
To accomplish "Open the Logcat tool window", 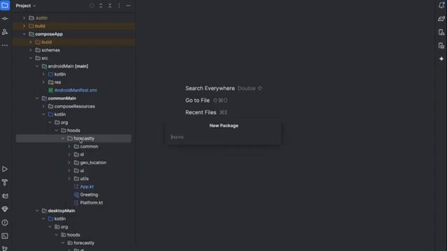I will [x=5, y=196].
